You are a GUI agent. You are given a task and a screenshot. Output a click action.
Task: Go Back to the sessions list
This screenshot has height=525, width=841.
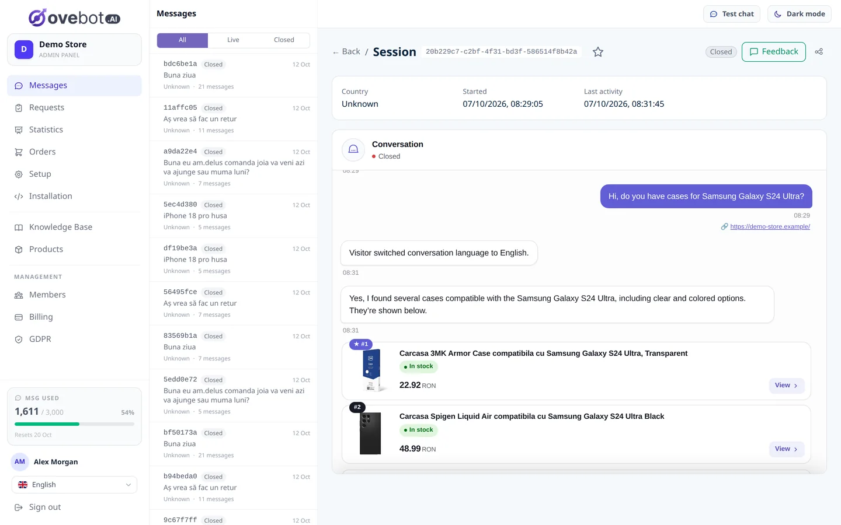[x=346, y=52]
